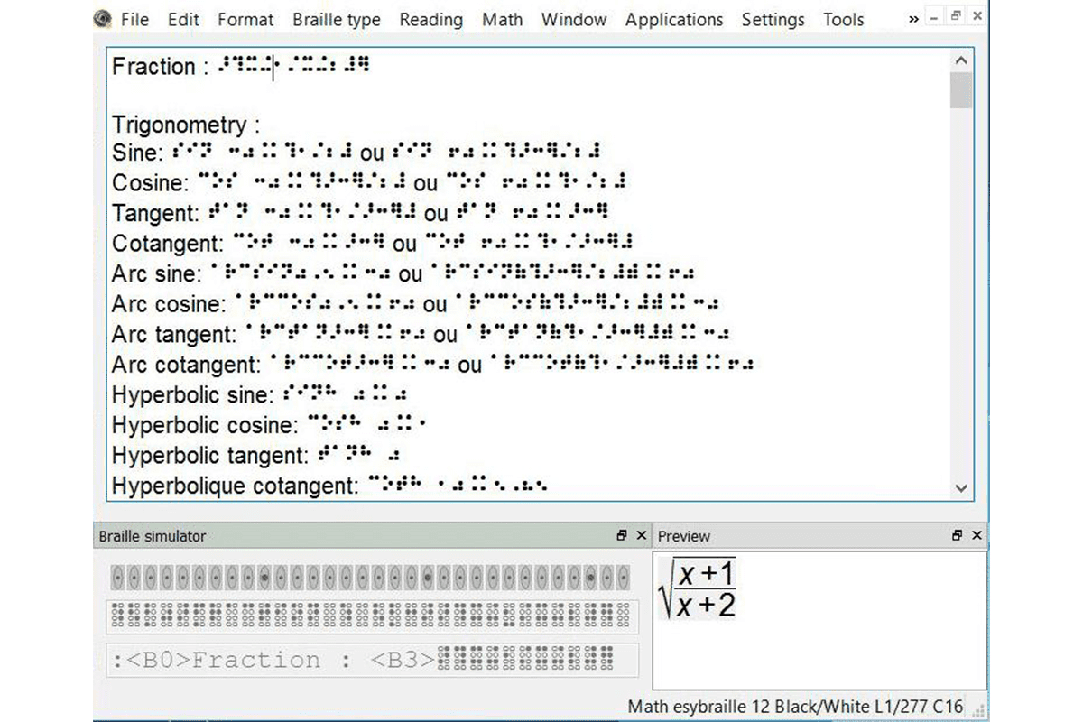Screen dimensions: 1083x722
Task: Minimize the document sub-window
Action: coord(934,18)
